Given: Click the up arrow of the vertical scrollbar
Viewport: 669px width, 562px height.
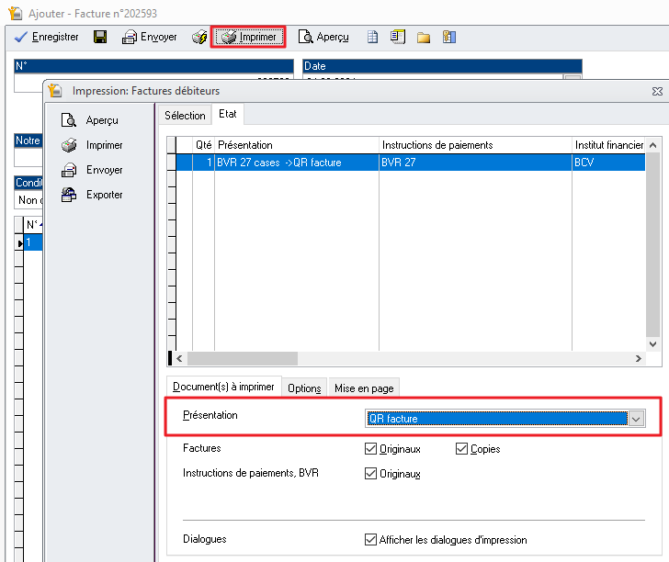Looking at the screenshot, I should (x=652, y=145).
